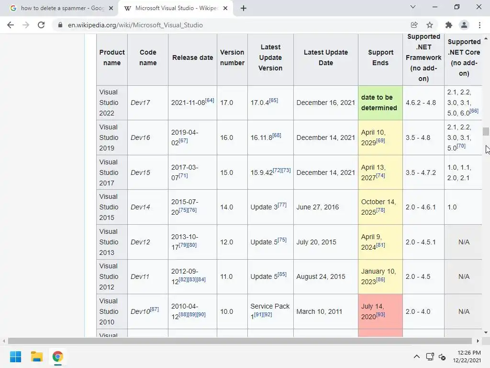
Task: Go back to previous page
Action: [x=11, y=25]
